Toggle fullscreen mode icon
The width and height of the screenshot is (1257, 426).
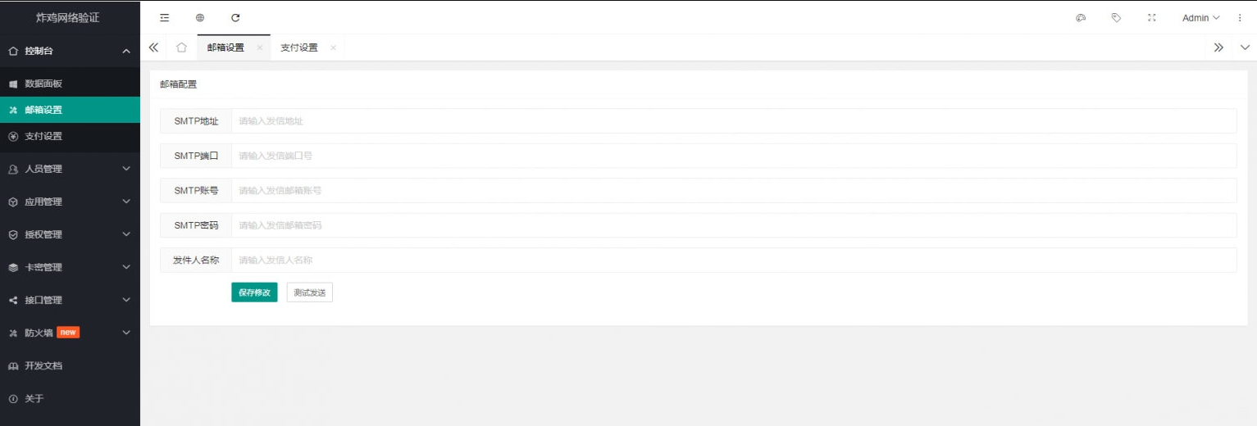point(1151,17)
